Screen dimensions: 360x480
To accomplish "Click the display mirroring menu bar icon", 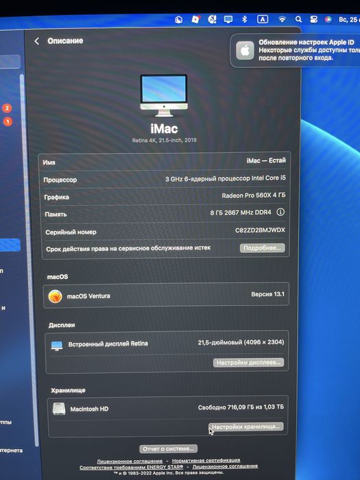I will tap(228, 20).
